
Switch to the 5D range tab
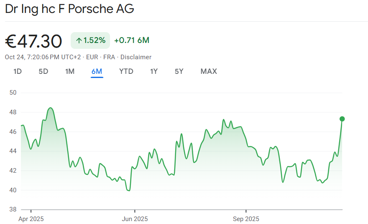[x=43, y=71]
